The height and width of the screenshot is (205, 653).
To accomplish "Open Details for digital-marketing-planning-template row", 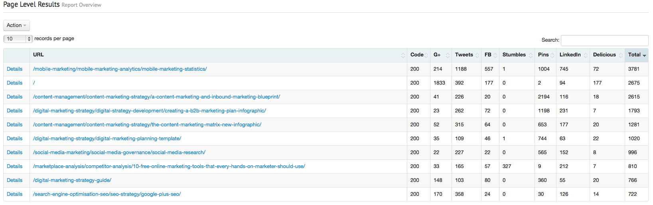I will click(x=15, y=139).
